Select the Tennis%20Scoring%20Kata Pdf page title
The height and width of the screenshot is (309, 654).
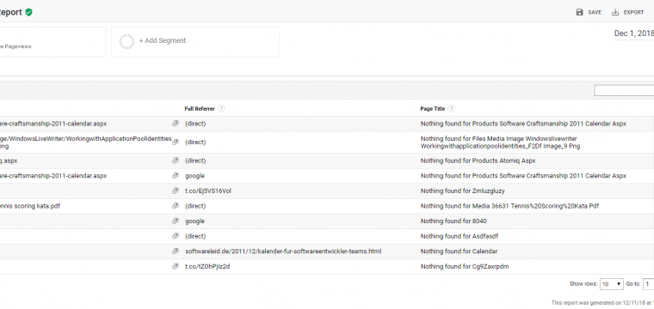point(509,206)
